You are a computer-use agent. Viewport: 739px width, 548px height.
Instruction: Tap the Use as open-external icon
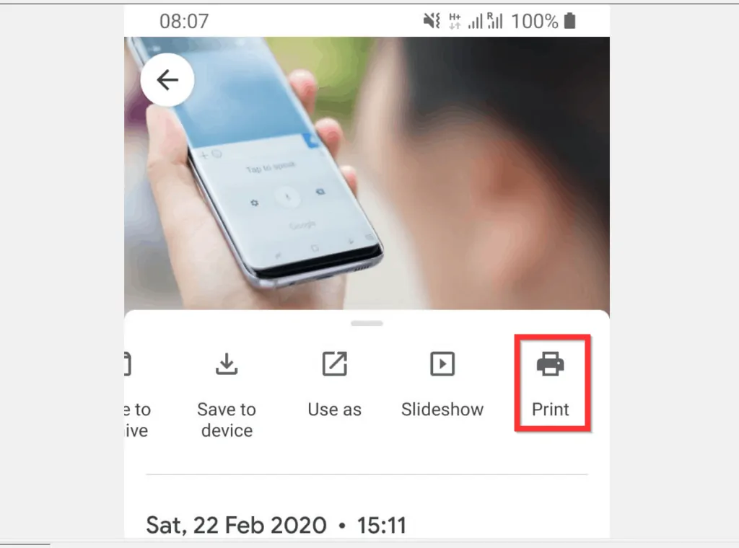tap(335, 363)
